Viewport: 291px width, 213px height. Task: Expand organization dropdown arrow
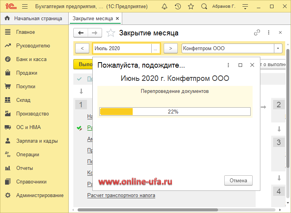point(278,48)
